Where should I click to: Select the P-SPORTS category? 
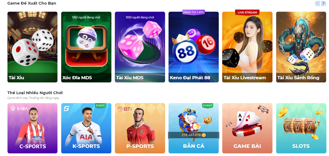point(140,128)
